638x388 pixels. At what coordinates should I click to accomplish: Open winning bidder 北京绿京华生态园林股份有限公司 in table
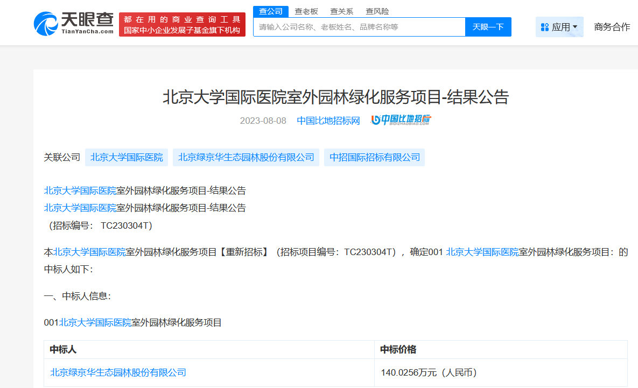point(118,372)
